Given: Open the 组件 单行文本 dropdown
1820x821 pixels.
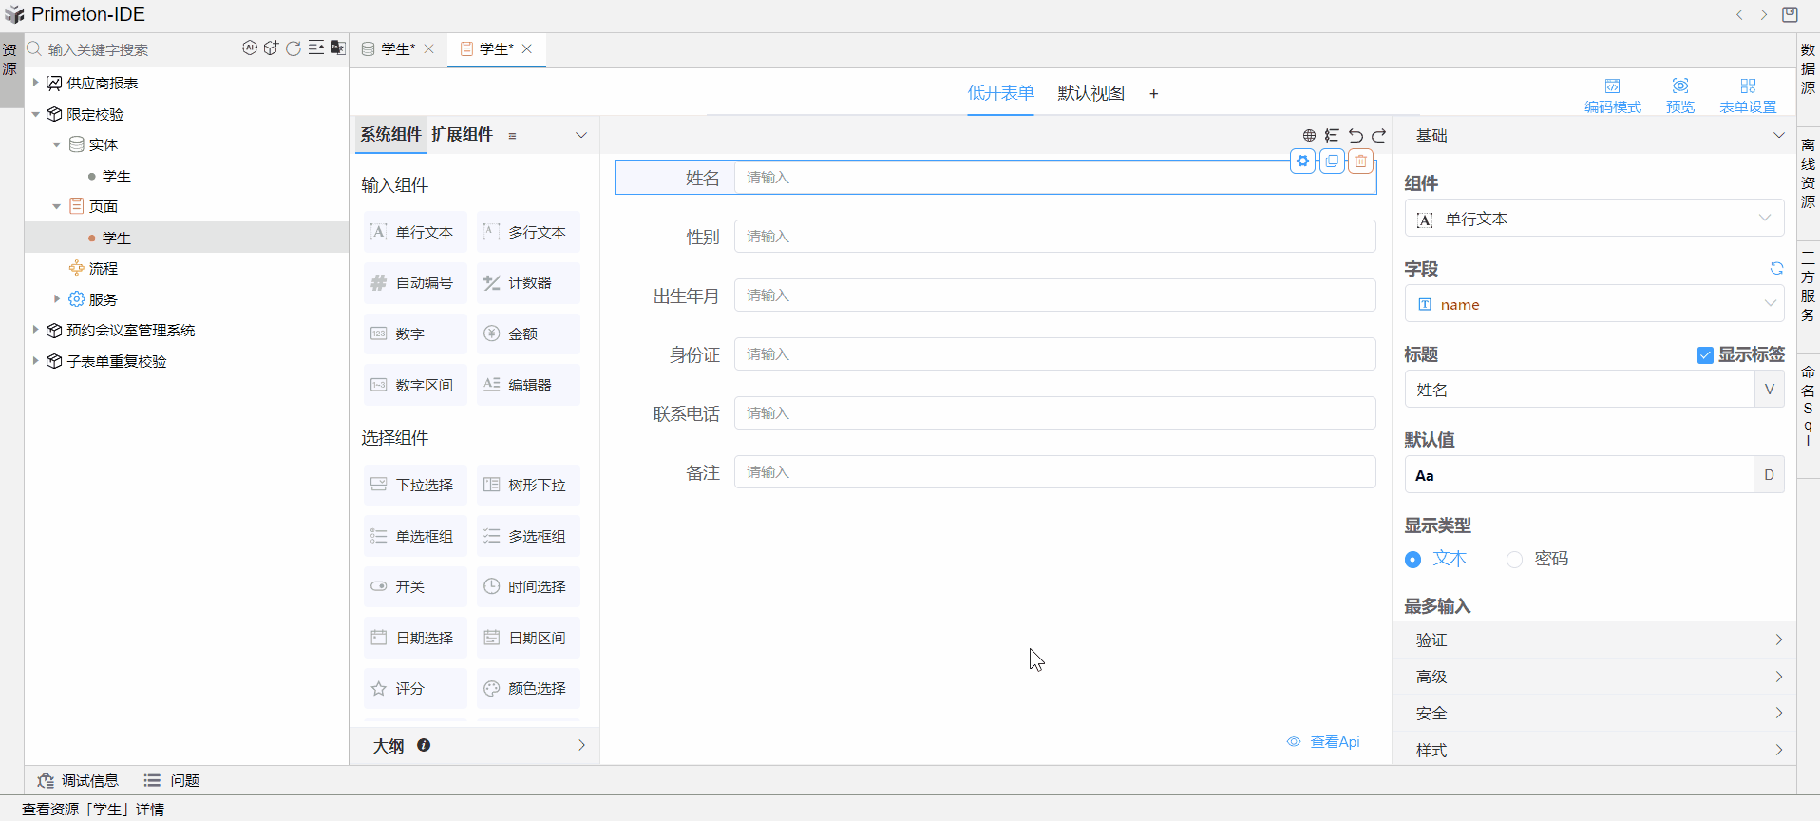Looking at the screenshot, I should tap(1593, 219).
